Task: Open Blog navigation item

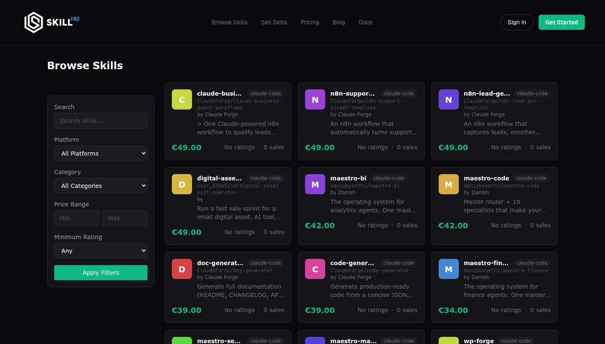Action: tap(339, 22)
